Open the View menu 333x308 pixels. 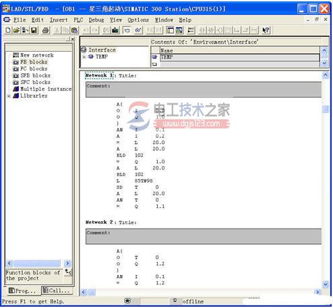(x=116, y=20)
